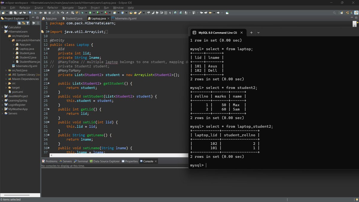
Task: Expand JRE System Library node
Action: coord(6,75)
